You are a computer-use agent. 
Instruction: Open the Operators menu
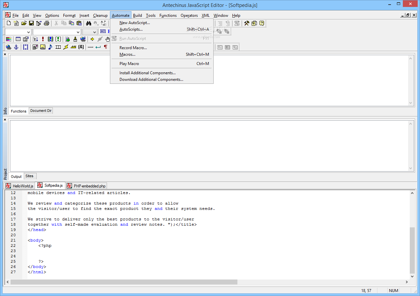[189, 16]
